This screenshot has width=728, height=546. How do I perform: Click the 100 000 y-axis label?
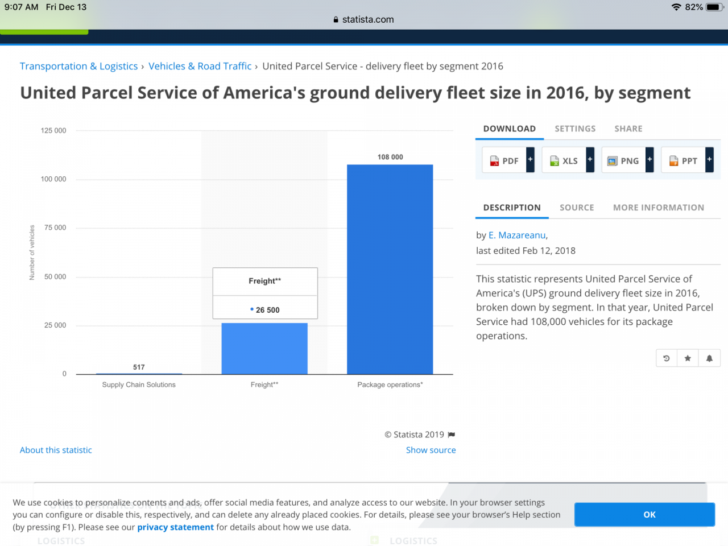coord(53,179)
